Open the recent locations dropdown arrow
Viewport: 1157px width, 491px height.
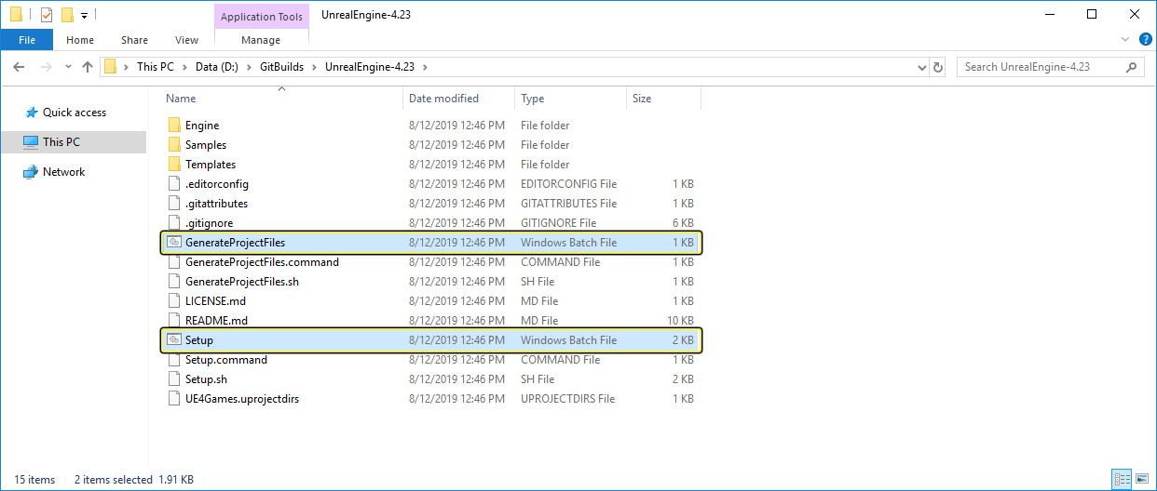(x=68, y=67)
